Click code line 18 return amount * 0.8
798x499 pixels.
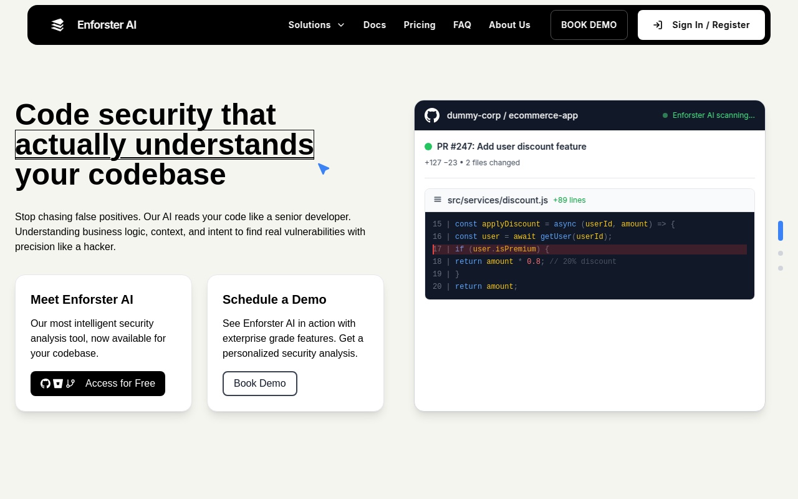(590, 262)
